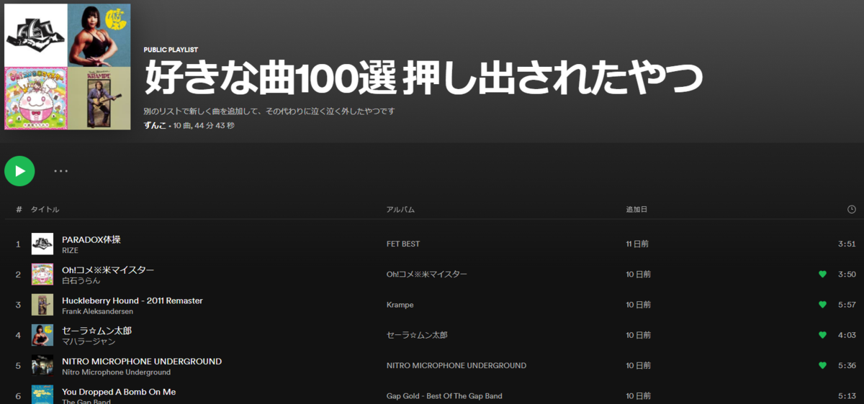Image resolution: width=864 pixels, height=404 pixels.
Task: Open artist Frank Aleksandersen
Action: pyautogui.click(x=97, y=311)
